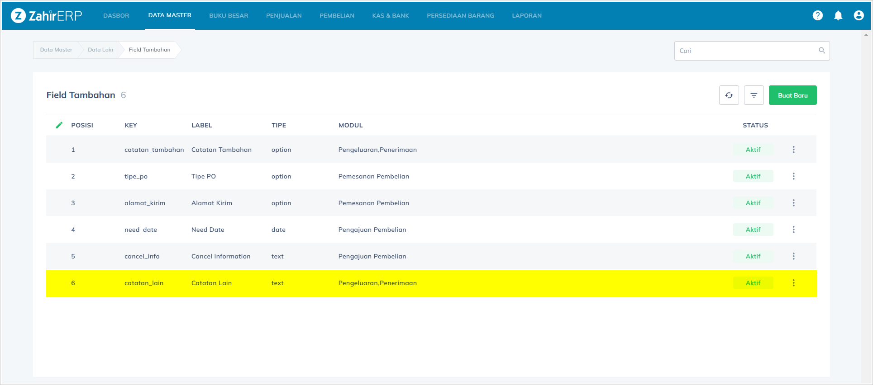Open the filter icon button
This screenshot has height=385, width=873.
(x=754, y=95)
